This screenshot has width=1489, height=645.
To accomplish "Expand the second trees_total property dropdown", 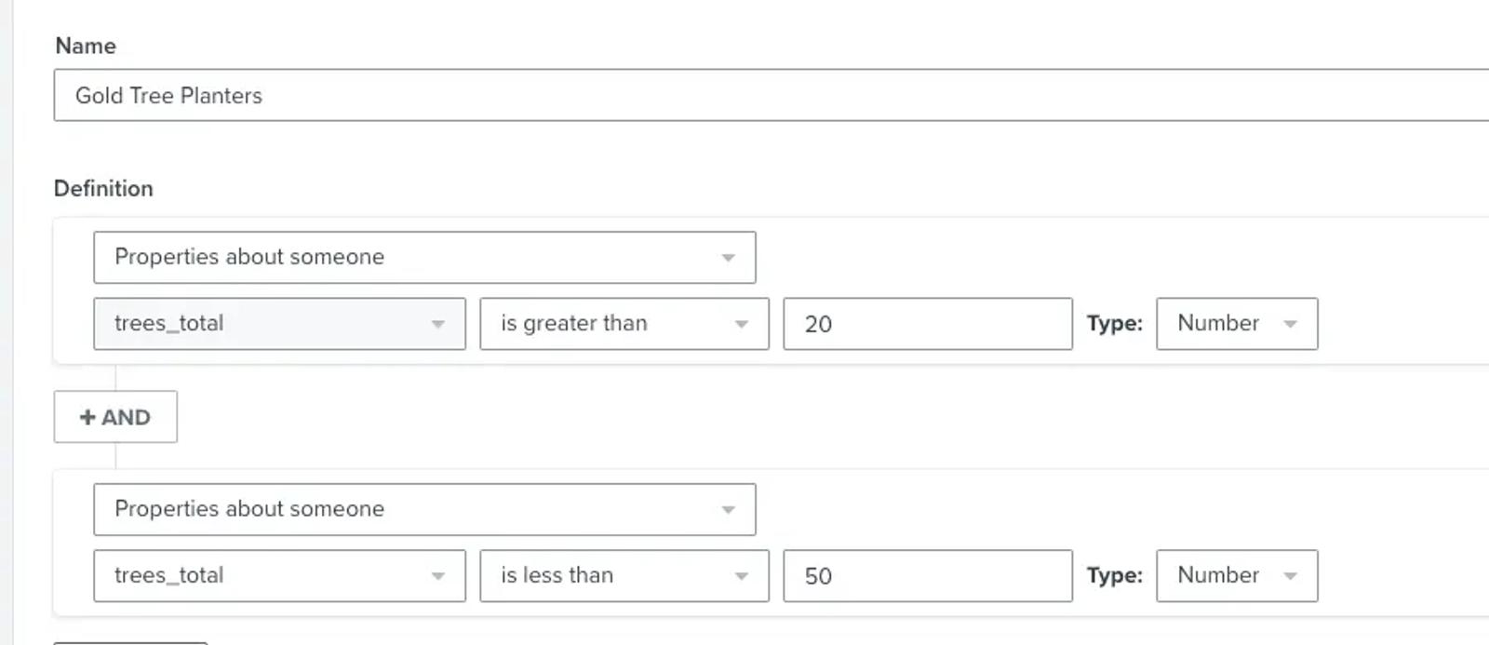I will (x=279, y=576).
